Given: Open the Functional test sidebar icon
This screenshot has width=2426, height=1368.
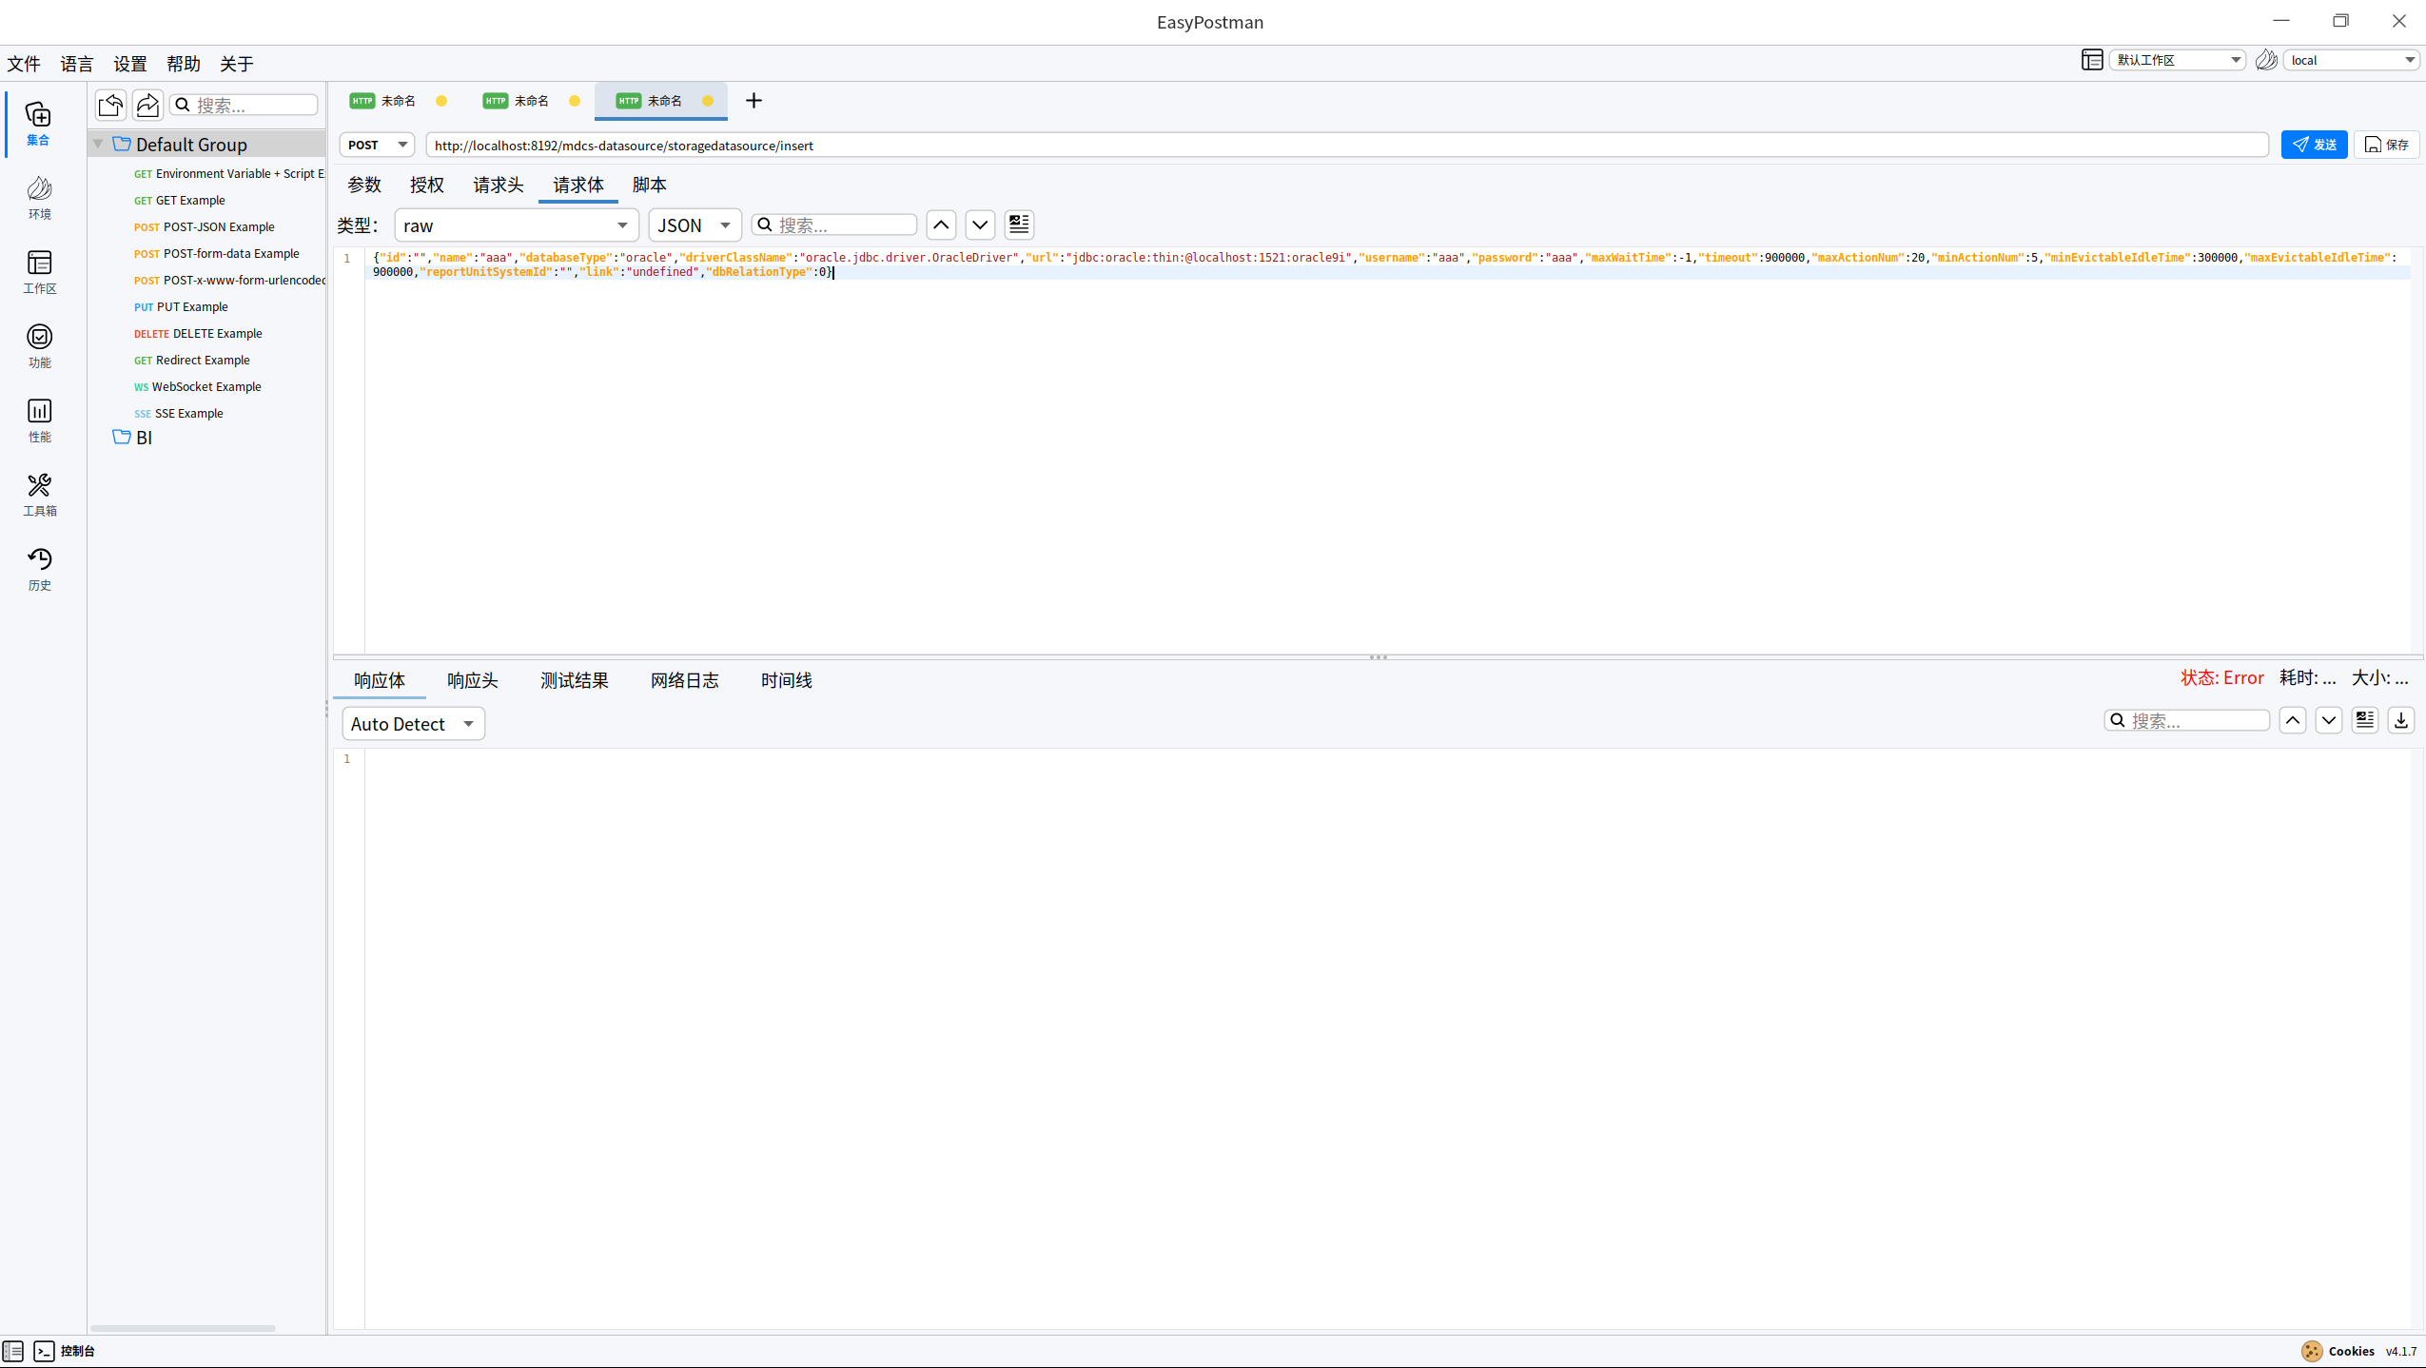Looking at the screenshot, I should (39, 345).
